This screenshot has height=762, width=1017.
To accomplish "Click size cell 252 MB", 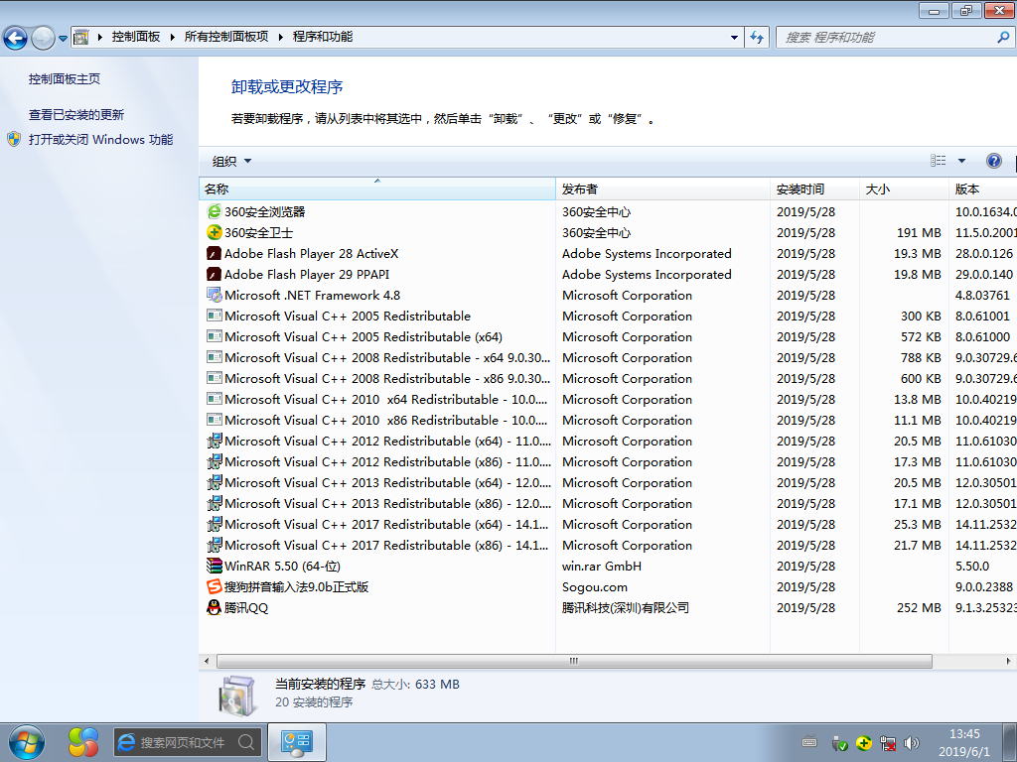I will coord(919,607).
